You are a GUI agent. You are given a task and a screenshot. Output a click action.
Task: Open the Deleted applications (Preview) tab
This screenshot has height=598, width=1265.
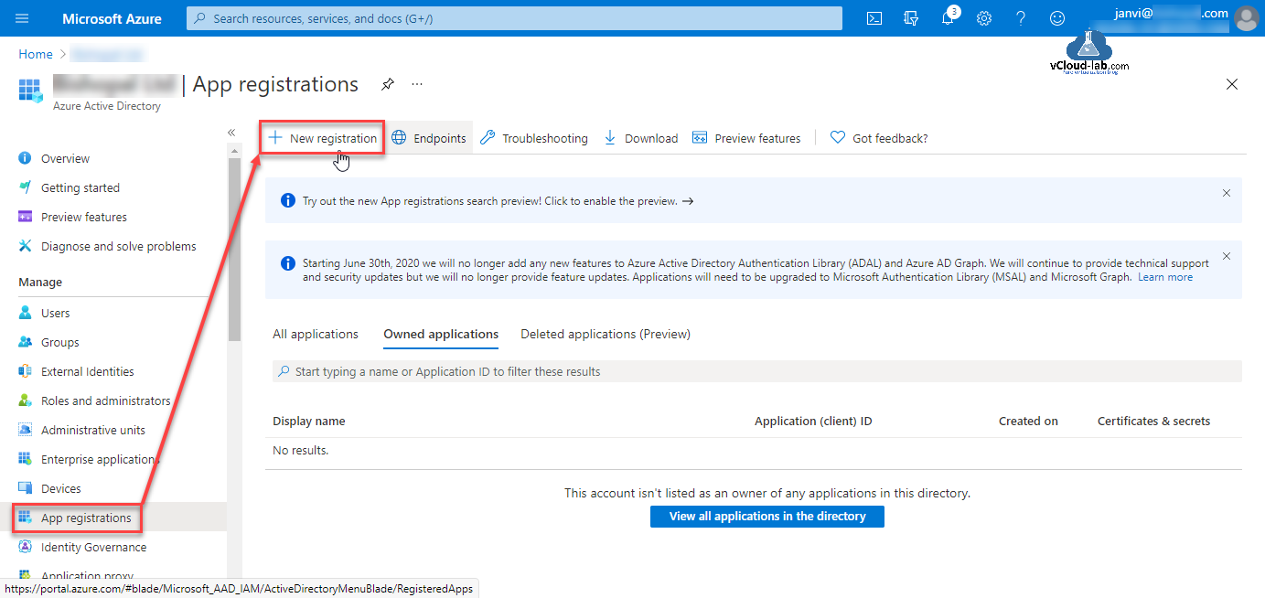coord(606,334)
